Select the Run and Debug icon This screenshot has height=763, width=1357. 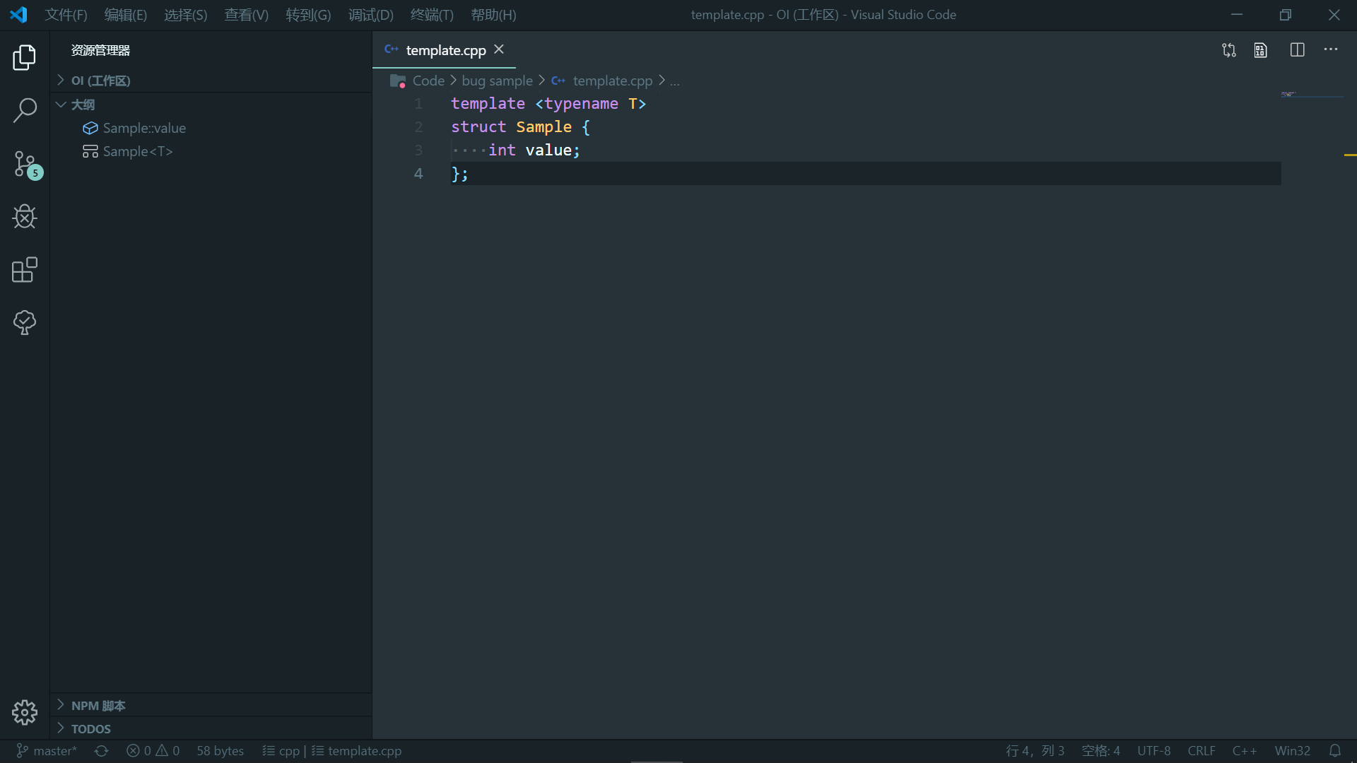(x=25, y=217)
